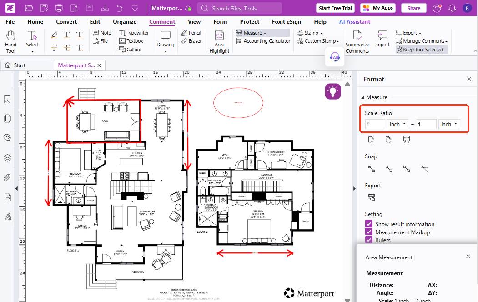Click the Export measurement info icon

click(x=371, y=197)
